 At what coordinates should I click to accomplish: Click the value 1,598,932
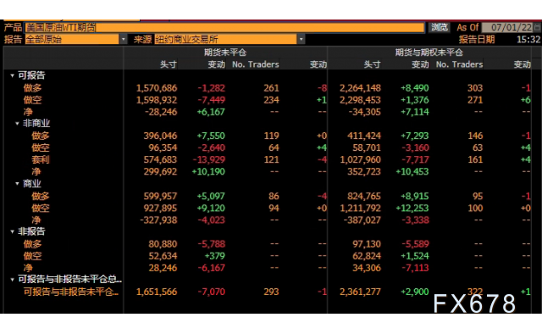(x=157, y=100)
